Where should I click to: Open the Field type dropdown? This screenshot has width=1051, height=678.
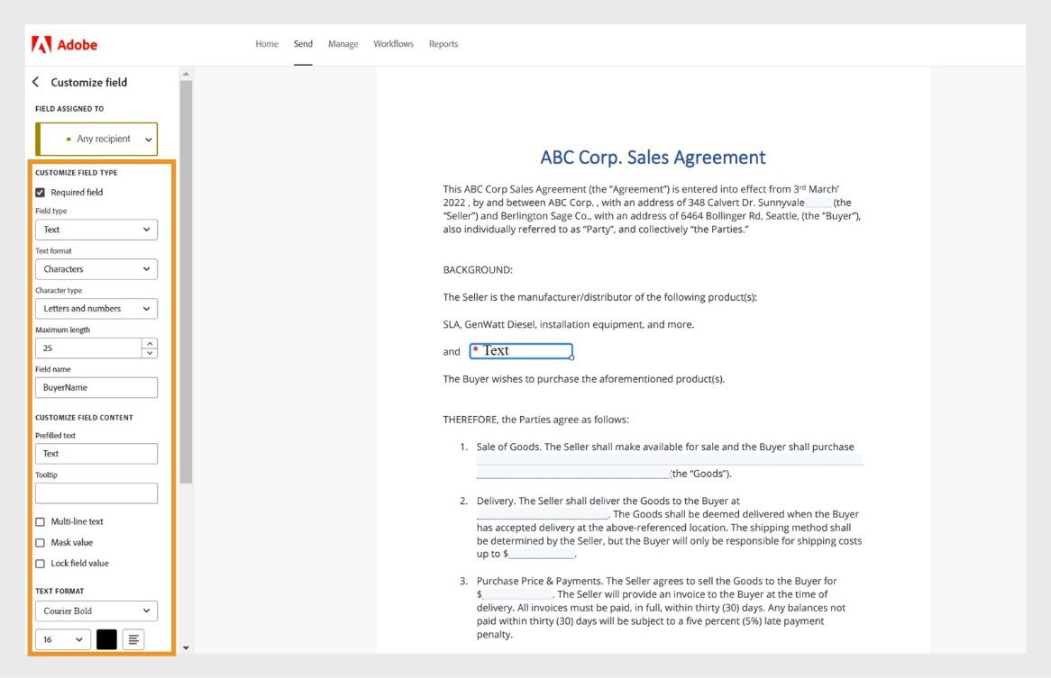96,230
